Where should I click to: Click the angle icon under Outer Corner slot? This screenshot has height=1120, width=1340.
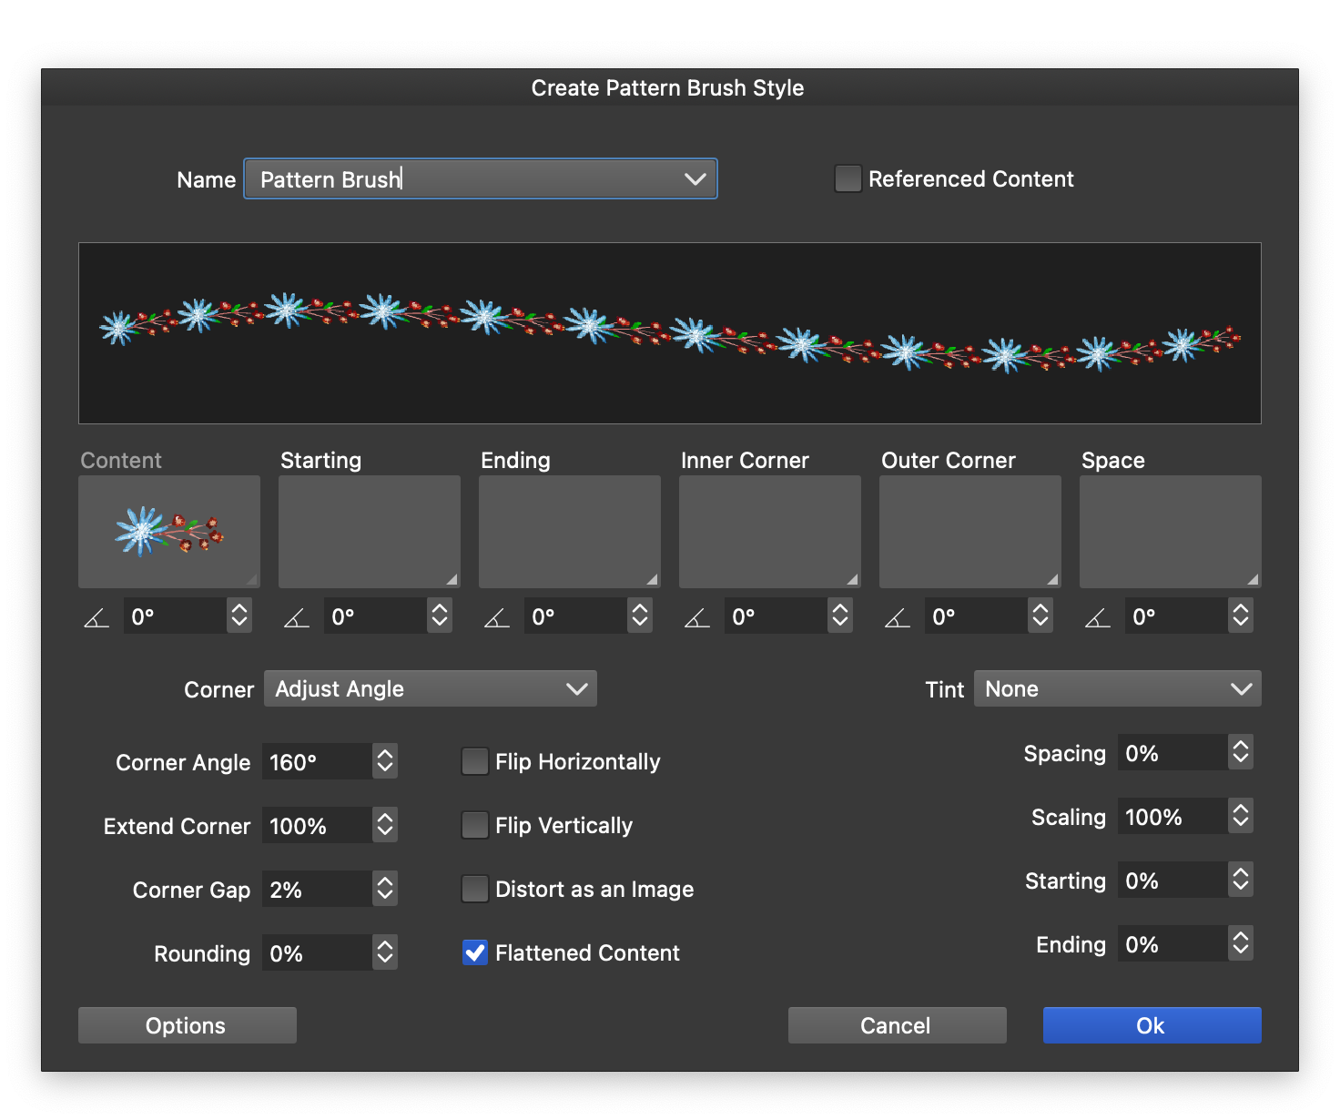click(x=898, y=618)
